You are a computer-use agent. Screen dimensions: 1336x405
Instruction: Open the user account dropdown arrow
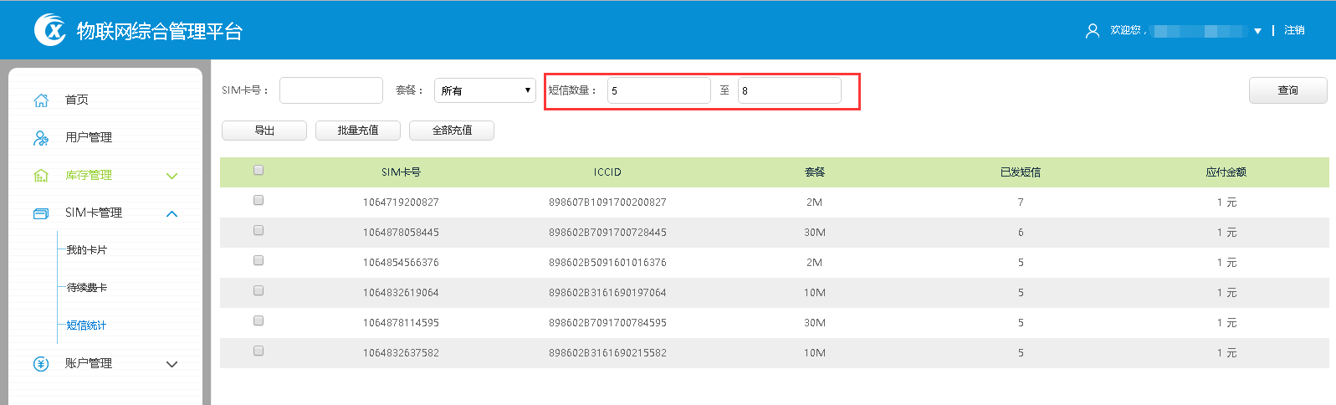point(1257,31)
